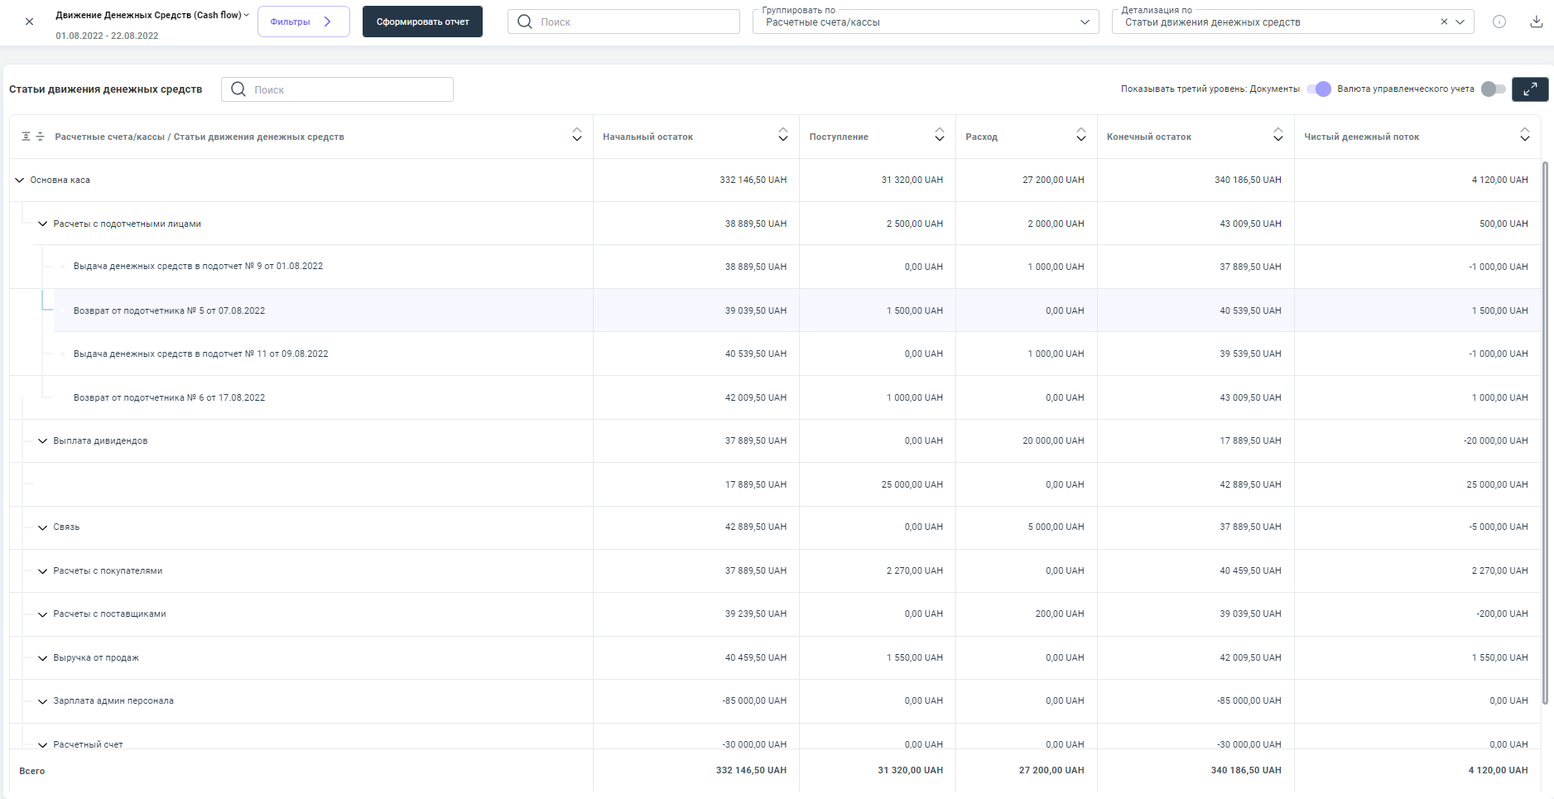Sort by Чистый денежный поток column
The height and width of the screenshot is (799, 1554).
1524,135
